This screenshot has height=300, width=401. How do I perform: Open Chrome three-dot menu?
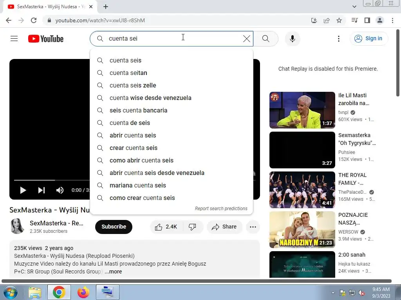tap(392, 20)
